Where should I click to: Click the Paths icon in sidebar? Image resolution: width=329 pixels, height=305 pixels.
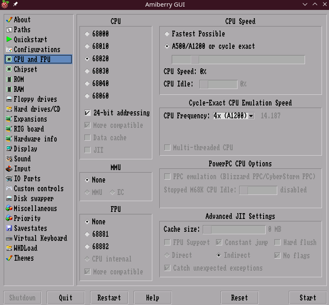click(9, 30)
